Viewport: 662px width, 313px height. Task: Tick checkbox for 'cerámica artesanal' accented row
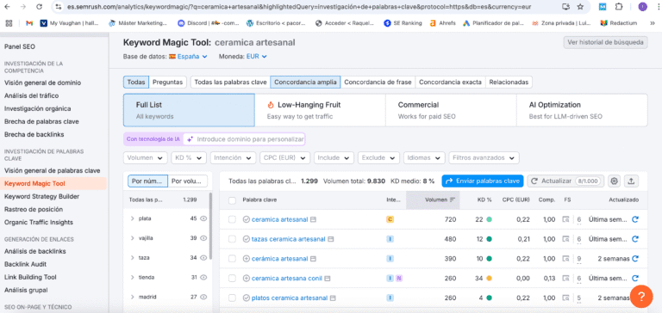(x=232, y=259)
